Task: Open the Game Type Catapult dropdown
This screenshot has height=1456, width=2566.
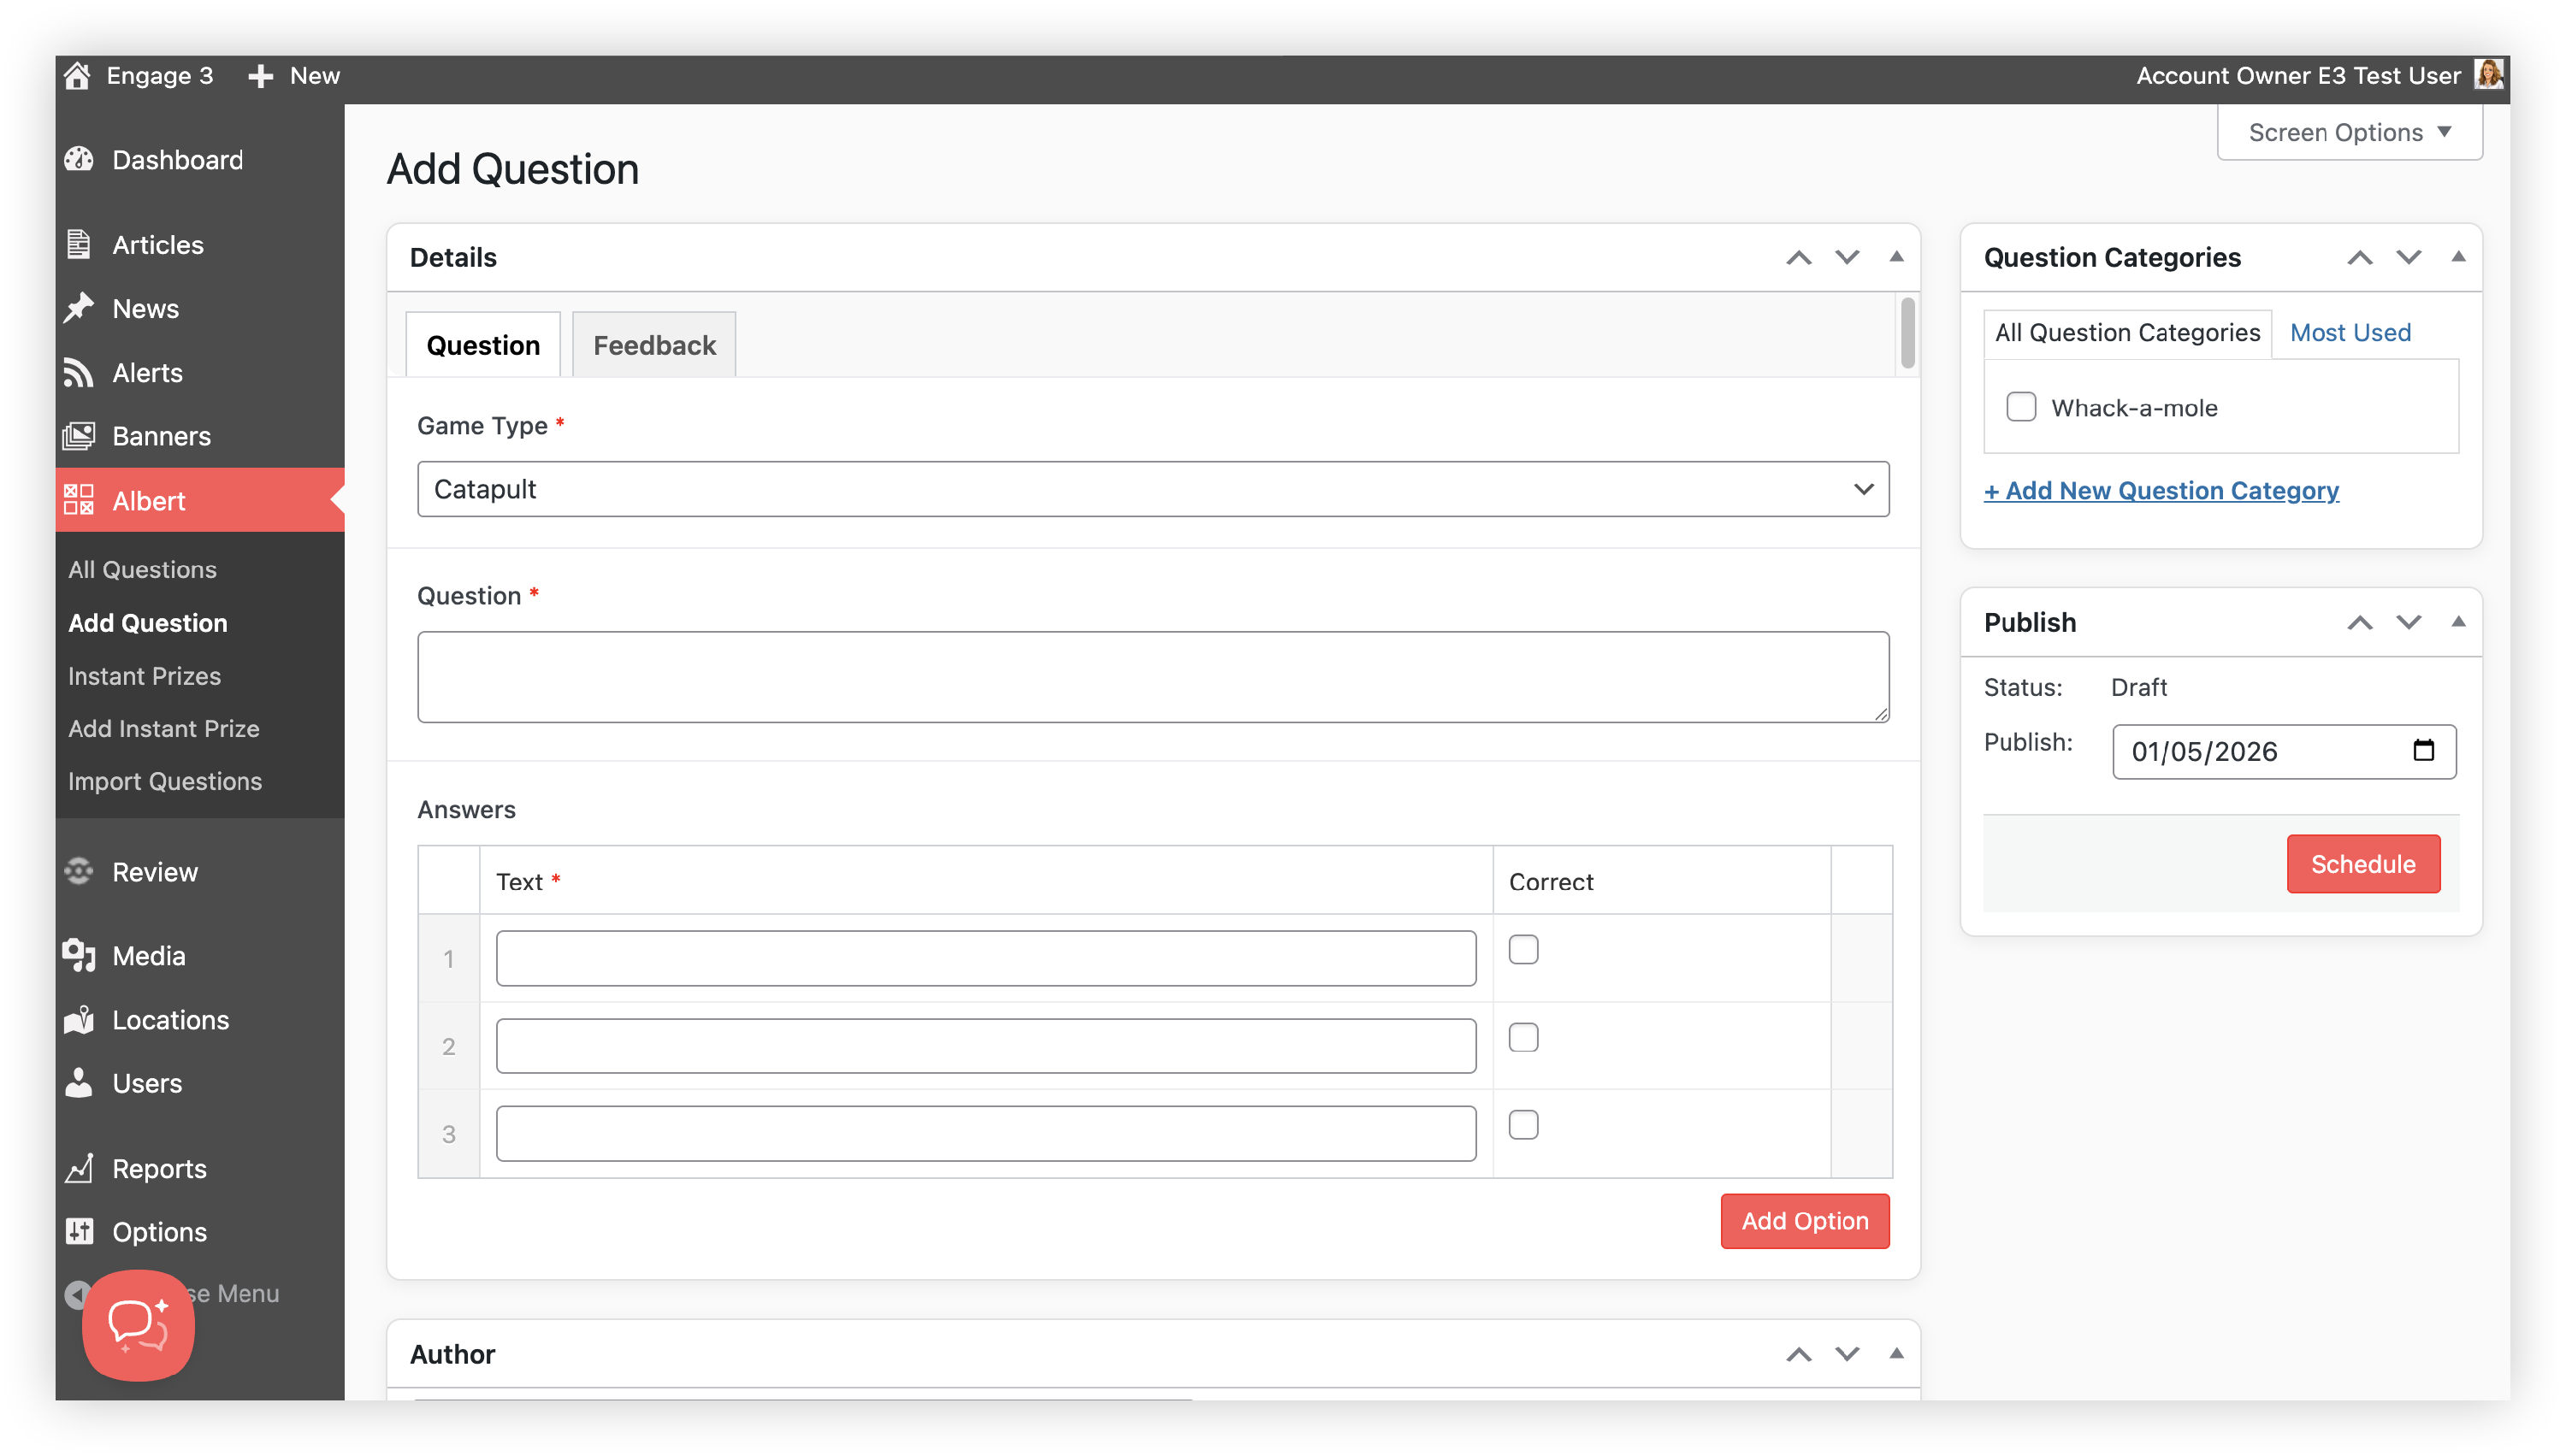Action: [x=1152, y=489]
